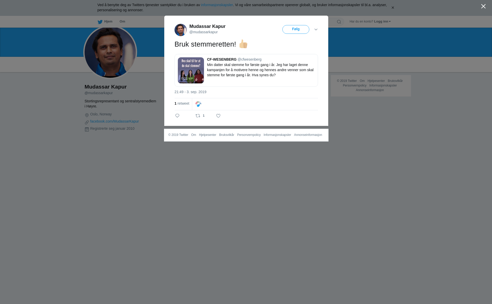Close the tweet overlay with large X

tap(483, 6)
